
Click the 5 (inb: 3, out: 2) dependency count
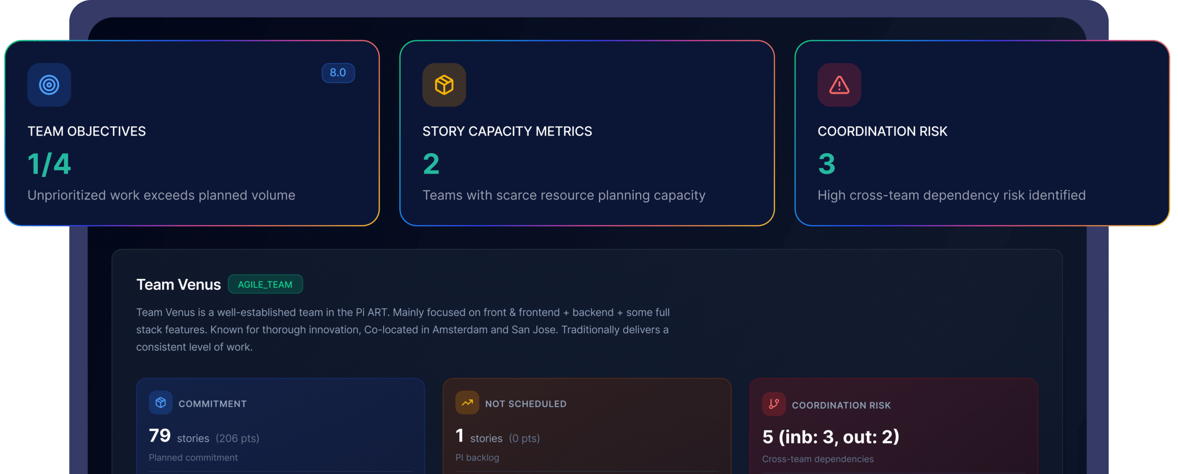click(x=831, y=437)
